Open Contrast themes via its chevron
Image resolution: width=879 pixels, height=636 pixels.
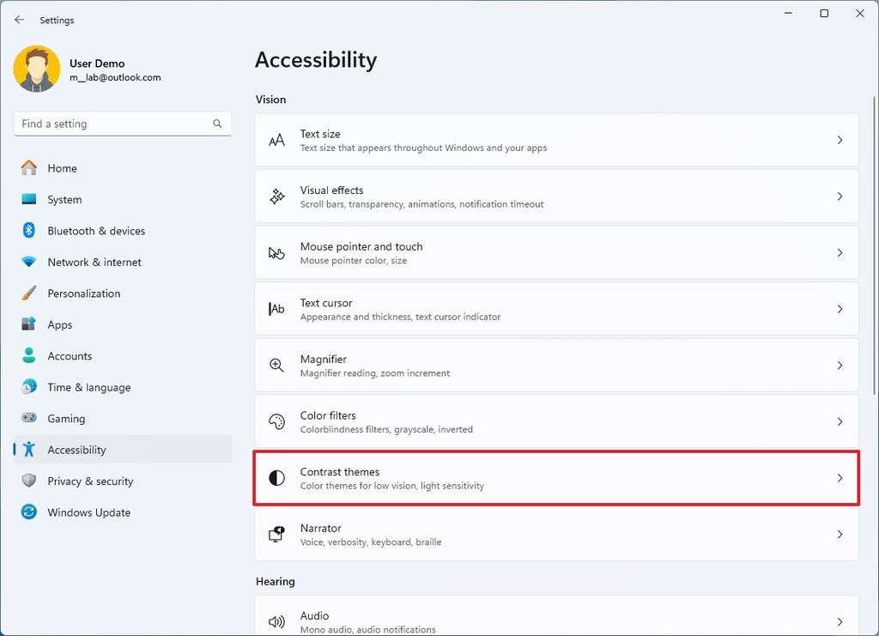(840, 478)
